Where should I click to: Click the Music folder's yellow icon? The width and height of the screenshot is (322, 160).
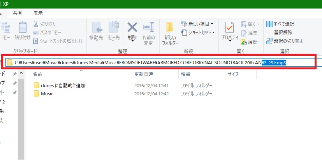[36, 94]
